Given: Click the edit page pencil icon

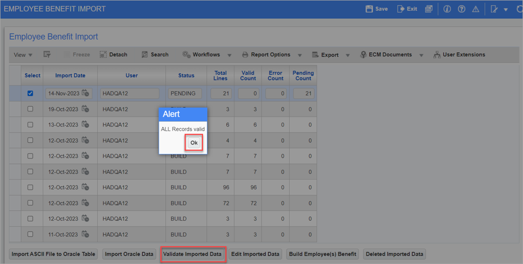Looking at the screenshot, I should [494, 9].
